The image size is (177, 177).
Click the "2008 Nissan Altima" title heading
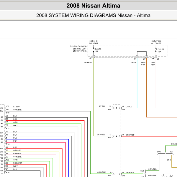click(93, 6)
